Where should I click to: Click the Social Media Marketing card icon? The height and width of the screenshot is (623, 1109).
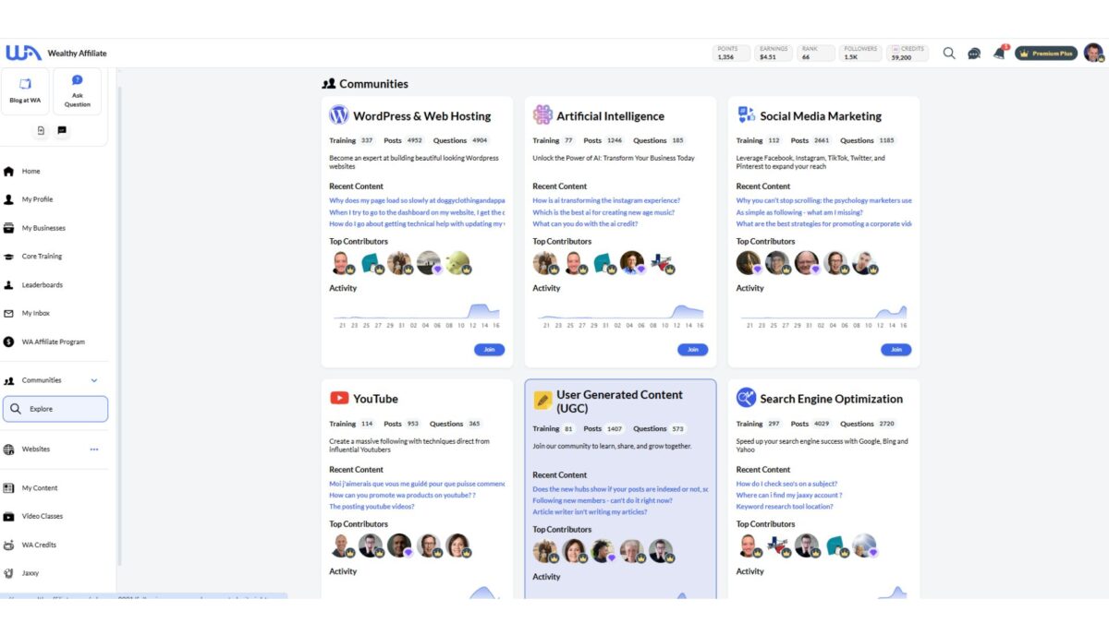746,115
